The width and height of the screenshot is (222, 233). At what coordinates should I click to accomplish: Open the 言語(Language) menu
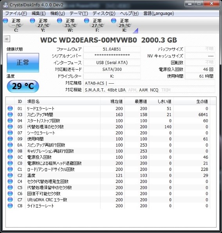coord(159,14)
